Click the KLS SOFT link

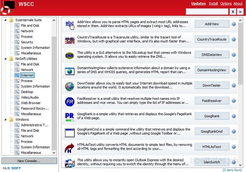coord(12,168)
